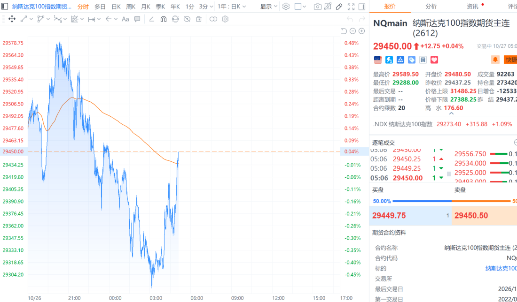Redo the drawing action
The width and height of the screenshot is (517, 302).
(362, 19)
